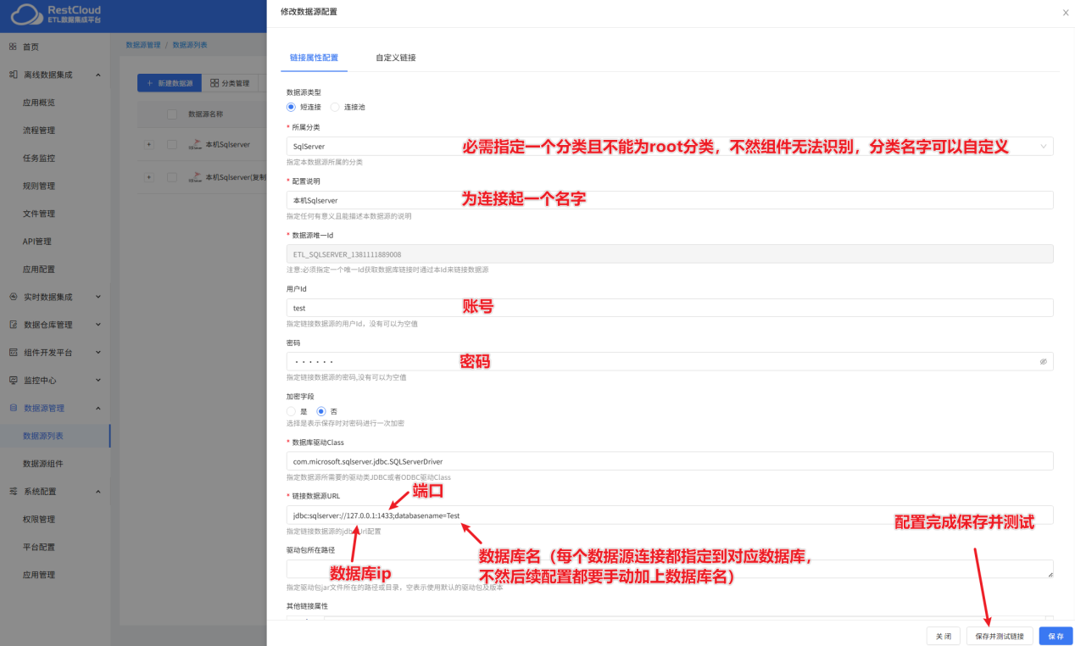Open 应用配置 in the sidebar

point(39,269)
